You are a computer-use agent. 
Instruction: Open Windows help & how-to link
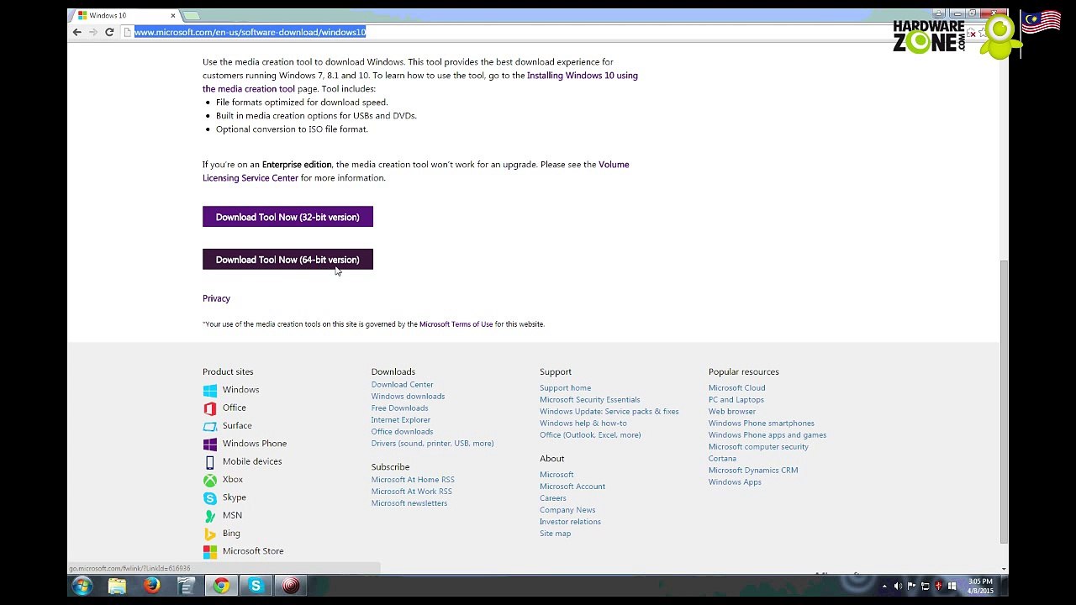[583, 423]
